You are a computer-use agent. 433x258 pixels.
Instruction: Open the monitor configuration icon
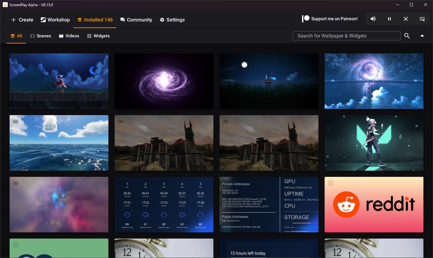[x=422, y=19]
